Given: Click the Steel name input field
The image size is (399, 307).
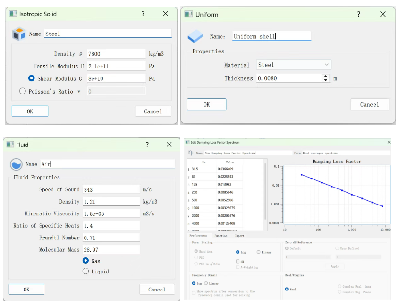Looking at the screenshot, I should pyautogui.click(x=108, y=34).
